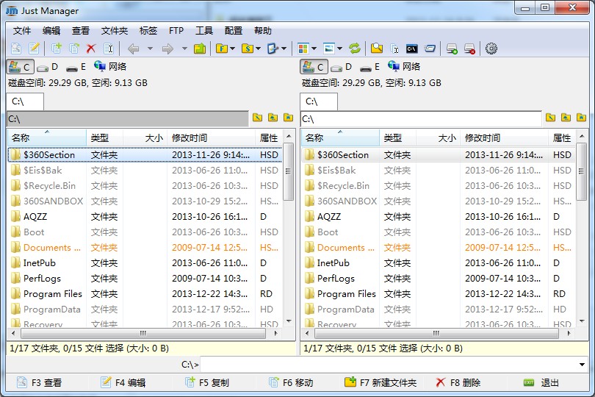
Task: Click first yellow folder icon beside left path bar
Action: (x=258, y=118)
